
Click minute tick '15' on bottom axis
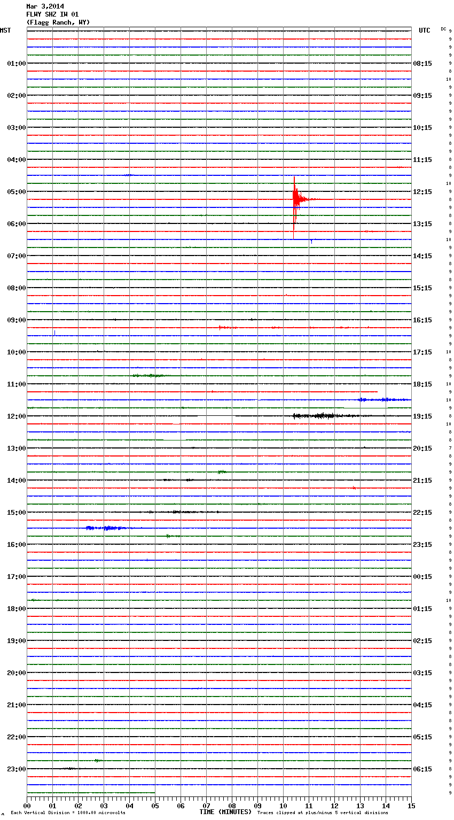coord(411,806)
